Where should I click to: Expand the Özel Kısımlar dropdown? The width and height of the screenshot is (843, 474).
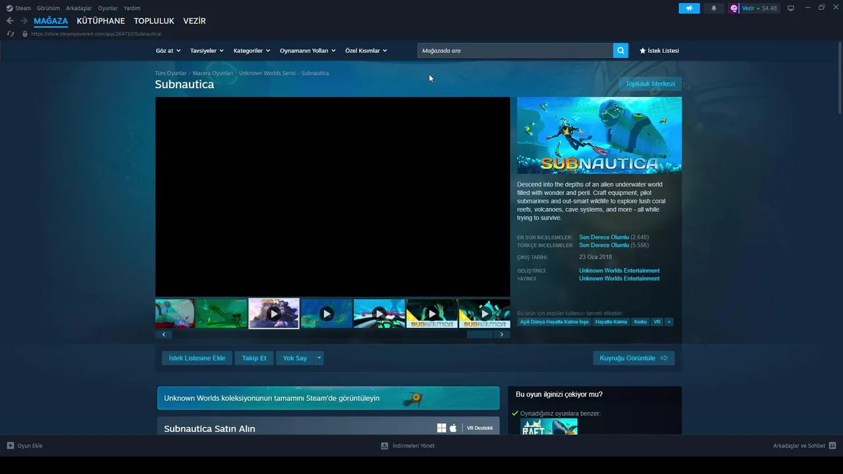[366, 51]
